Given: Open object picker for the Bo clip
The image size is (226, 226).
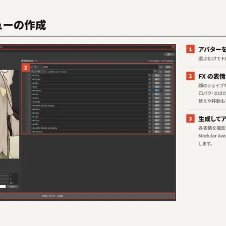Looking at the screenshot, I should click(149, 87).
